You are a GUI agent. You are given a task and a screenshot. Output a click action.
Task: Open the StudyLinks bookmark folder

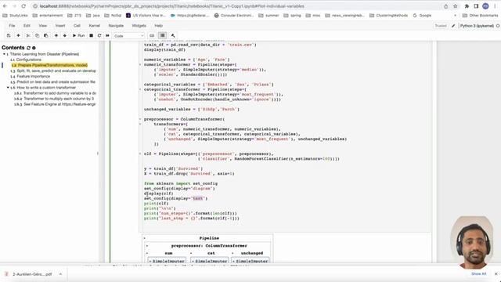tap(15, 16)
